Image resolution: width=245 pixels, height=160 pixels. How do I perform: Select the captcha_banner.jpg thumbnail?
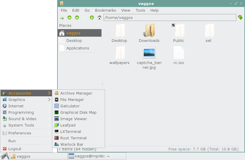coord(149,53)
